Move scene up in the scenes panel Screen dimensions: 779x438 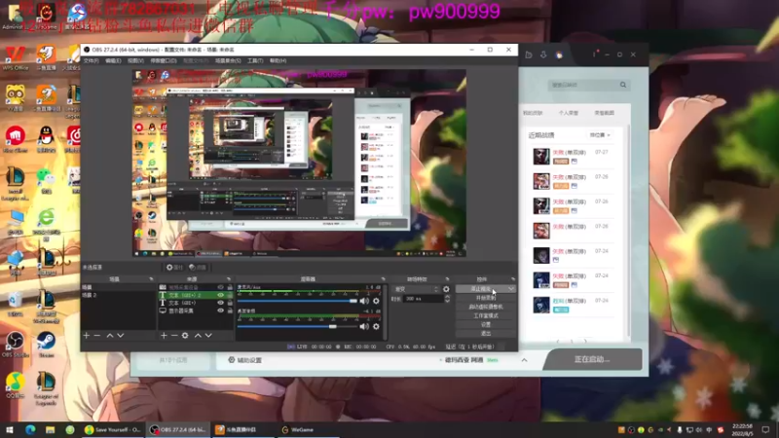110,336
